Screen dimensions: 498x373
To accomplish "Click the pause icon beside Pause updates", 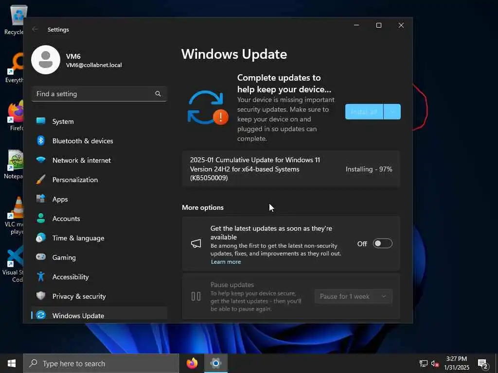I will point(196,296).
